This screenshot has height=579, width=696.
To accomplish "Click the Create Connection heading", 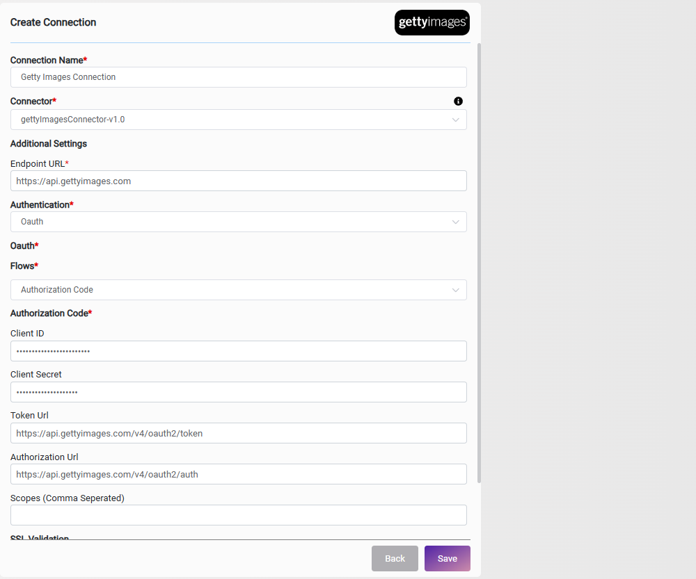I will 54,22.
